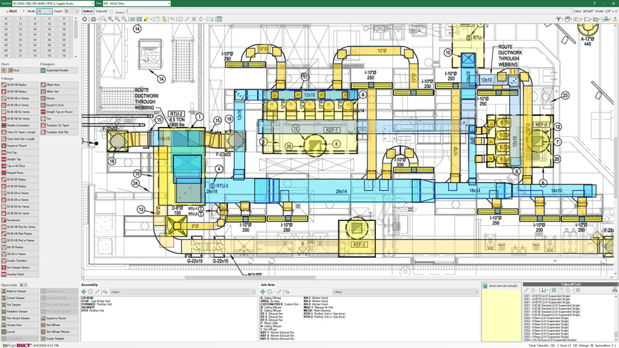Viewport: 619px width, 348px height.
Task: Select the Supply Register specialty
Action: 59,338
